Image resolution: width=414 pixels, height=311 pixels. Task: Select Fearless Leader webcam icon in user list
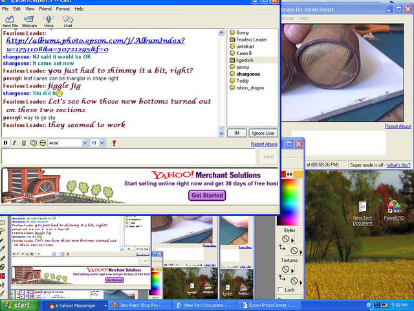pyautogui.click(x=232, y=40)
